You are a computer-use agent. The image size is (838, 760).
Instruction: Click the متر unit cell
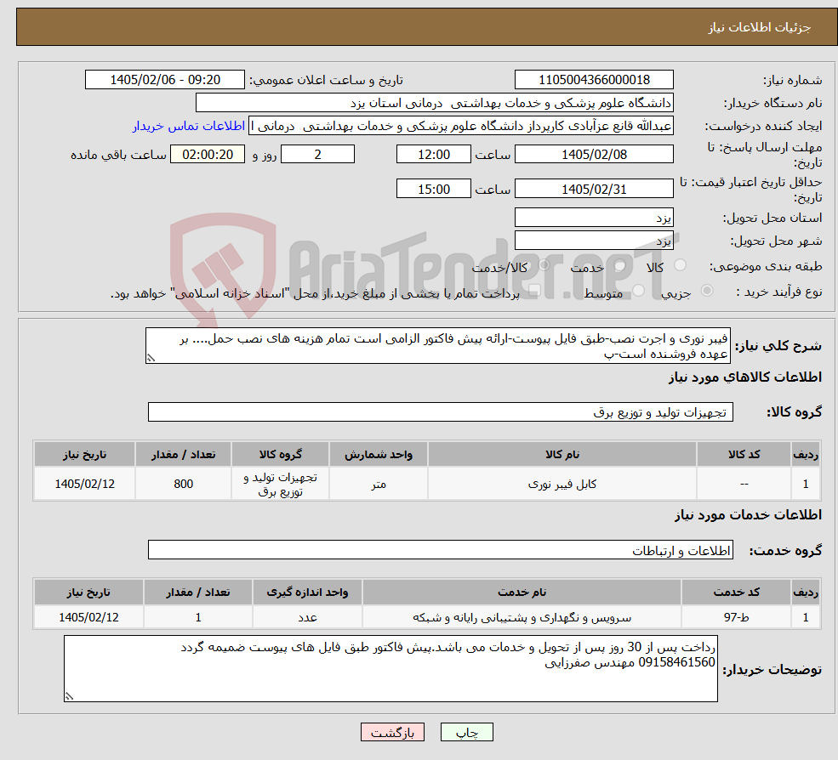[x=379, y=484]
